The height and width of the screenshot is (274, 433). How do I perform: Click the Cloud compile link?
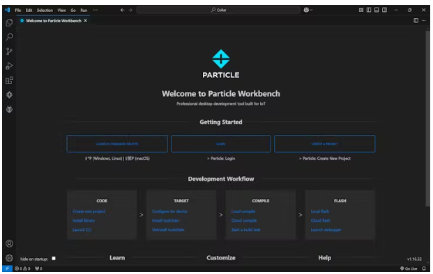click(x=244, y=220)
